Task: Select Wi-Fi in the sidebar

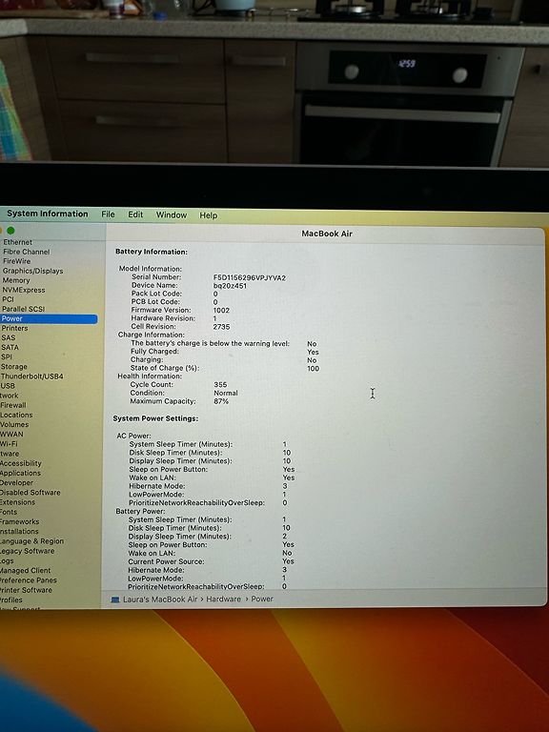Action: click(x=9, y=444)
